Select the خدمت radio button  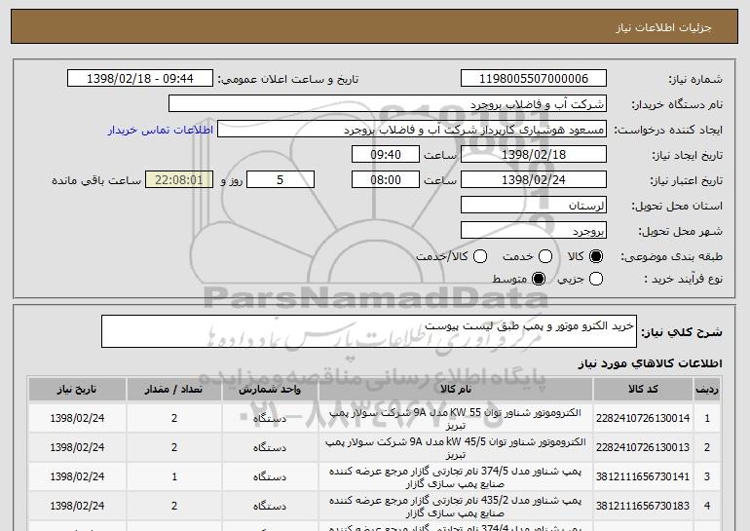click(x=545, y=256)
